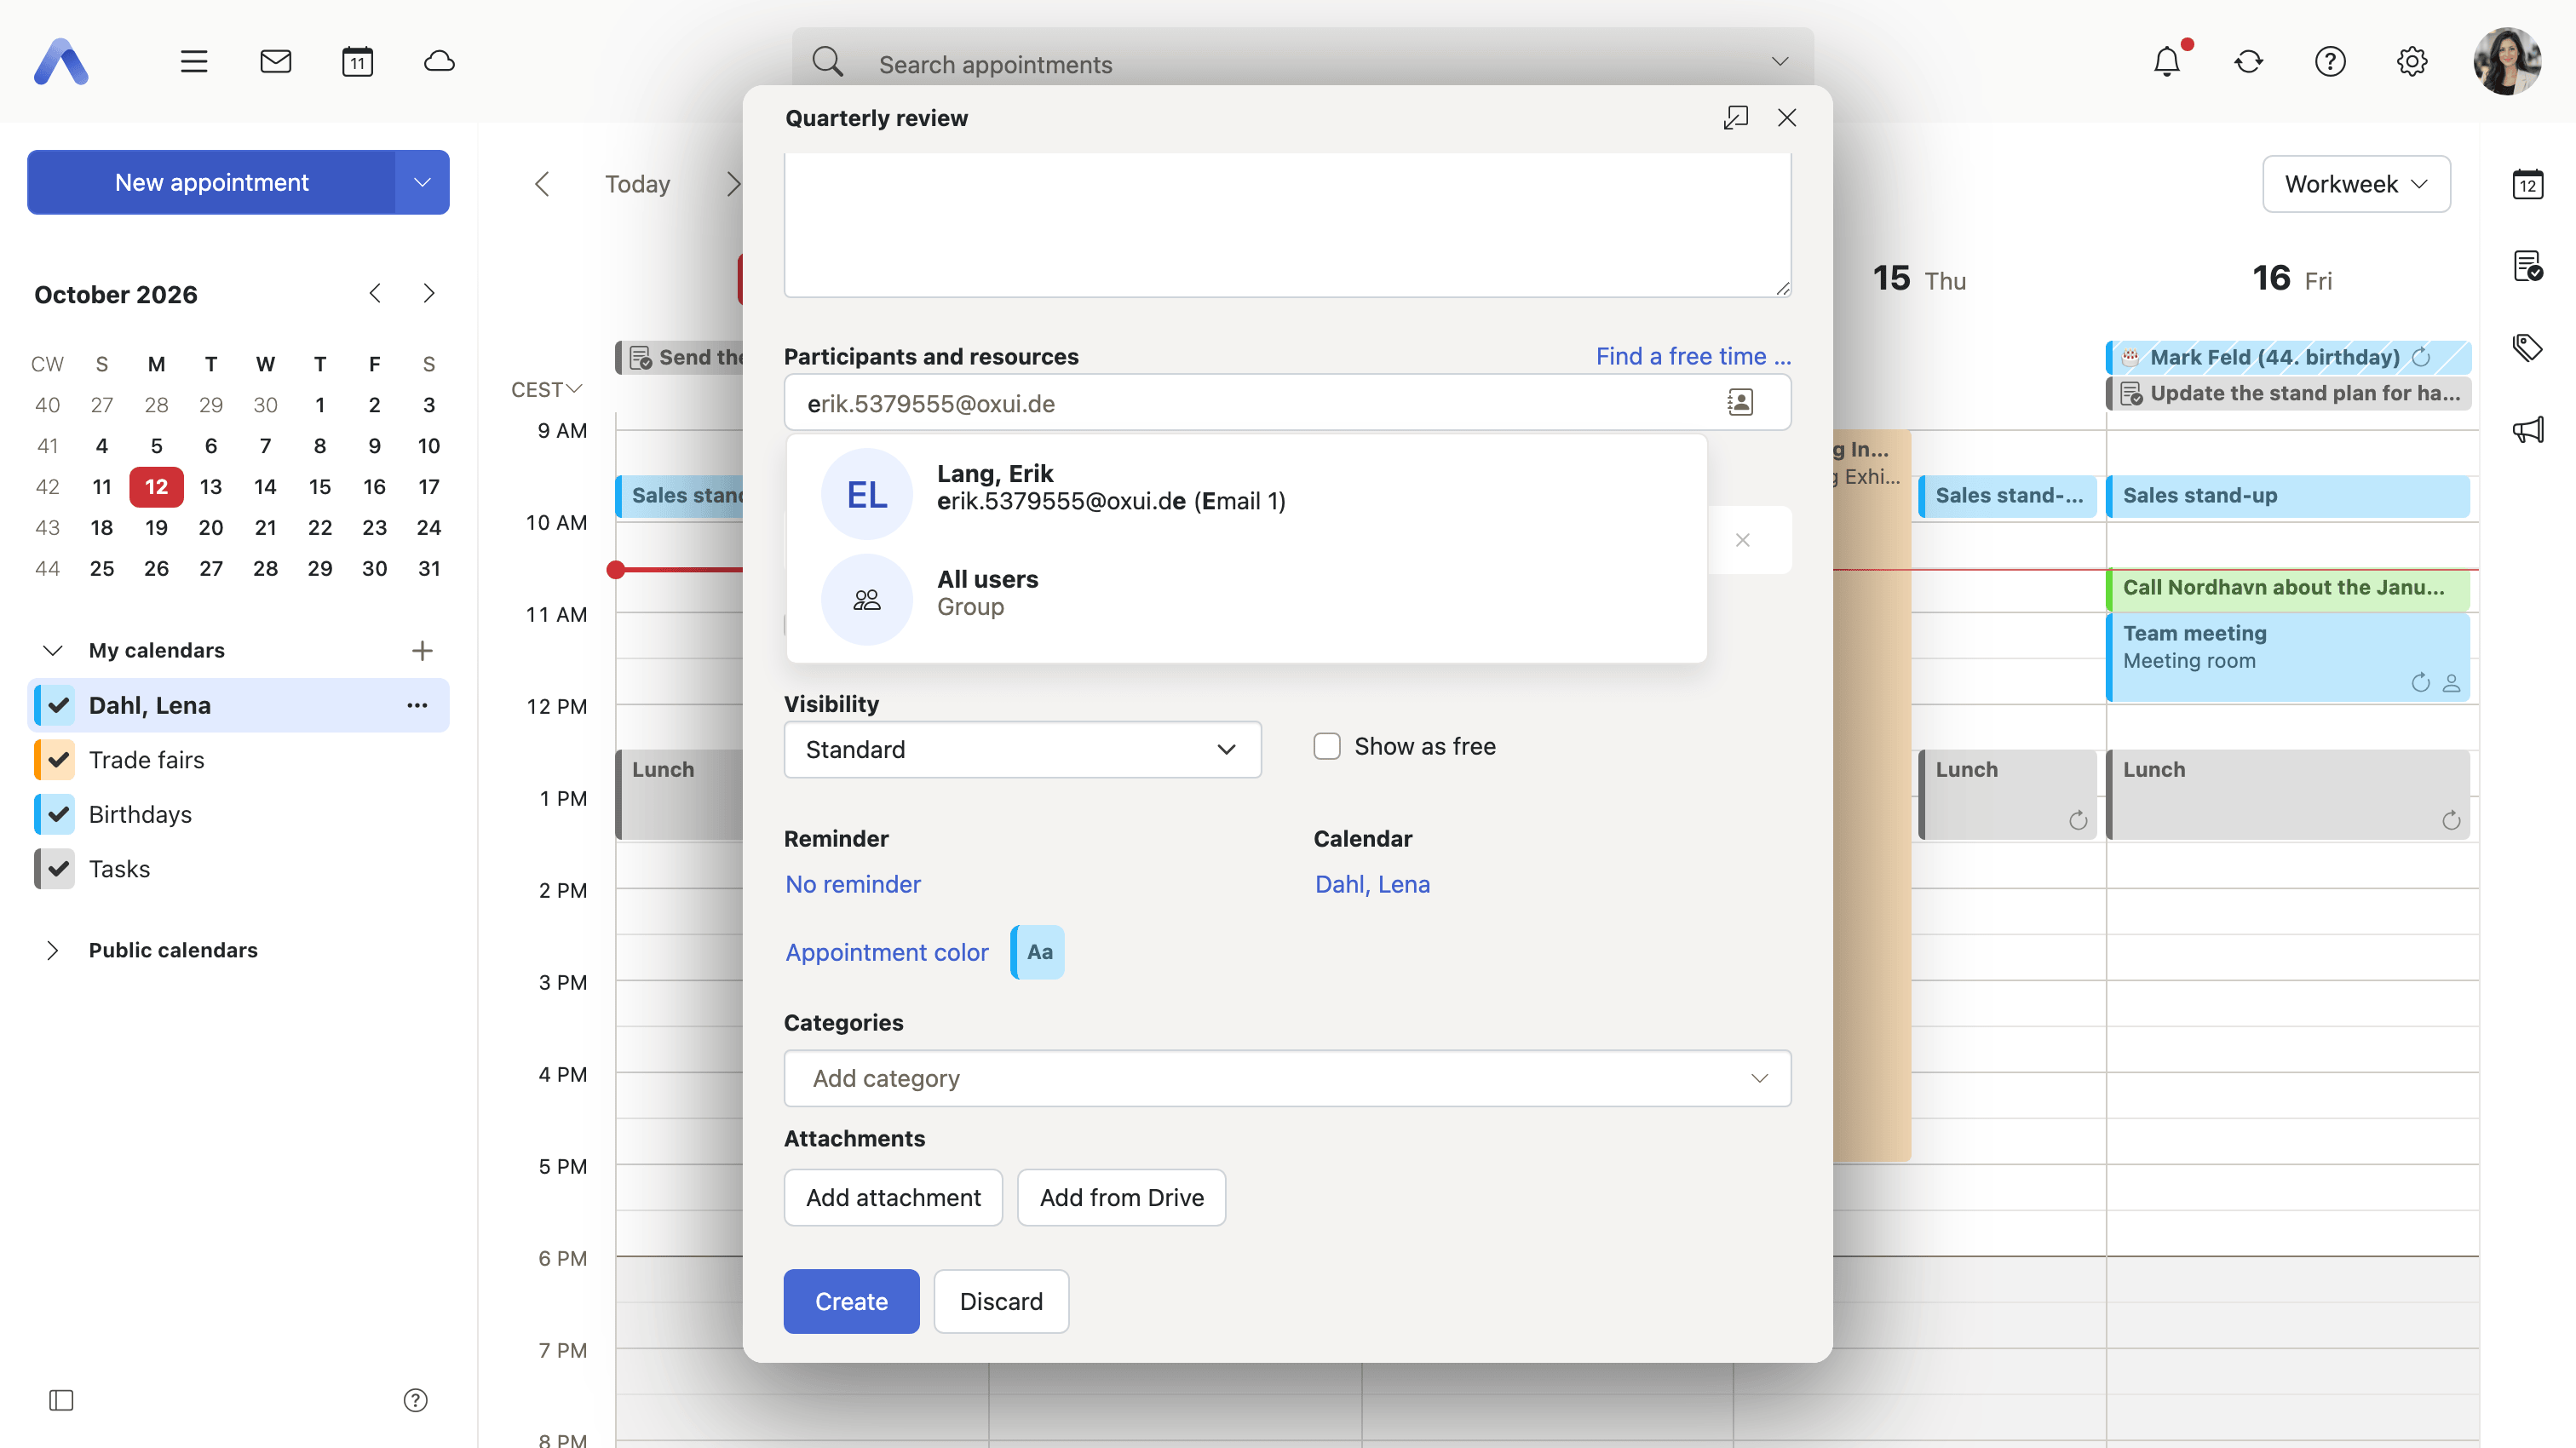Screen dimensions: 2576x1448
Task: Select All users group suggestion
Action: [1246, 599]
